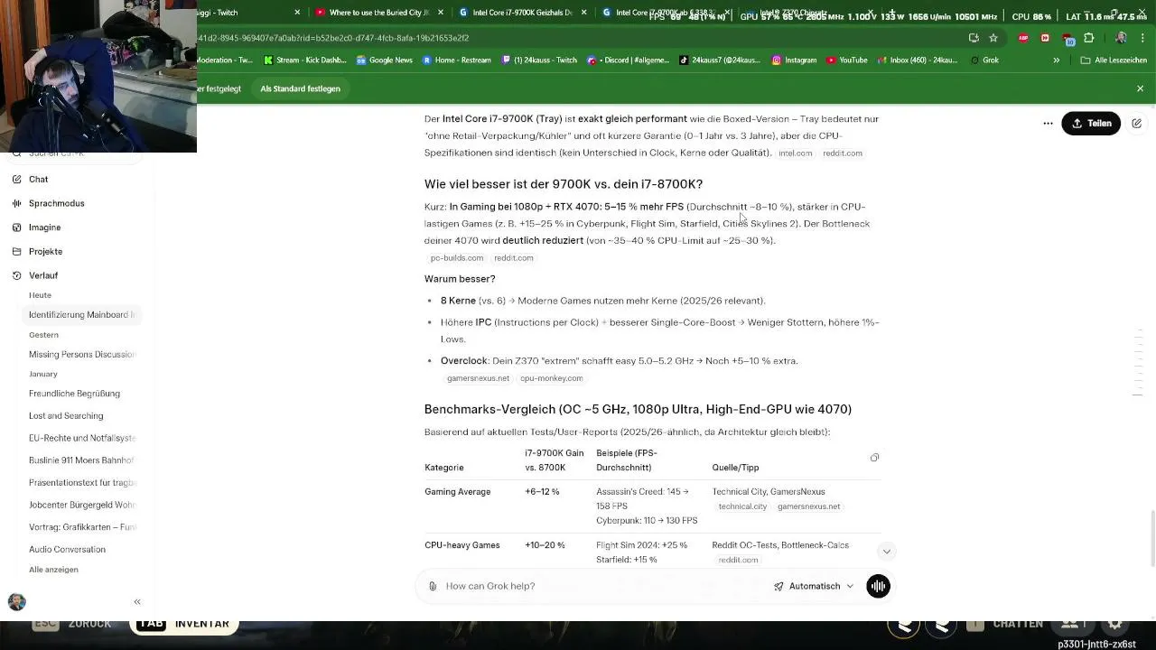Image resolution: width=1156 pixels, height=650 pixels.
Task: Bookmark this page with the star icon
Action: 993,38
